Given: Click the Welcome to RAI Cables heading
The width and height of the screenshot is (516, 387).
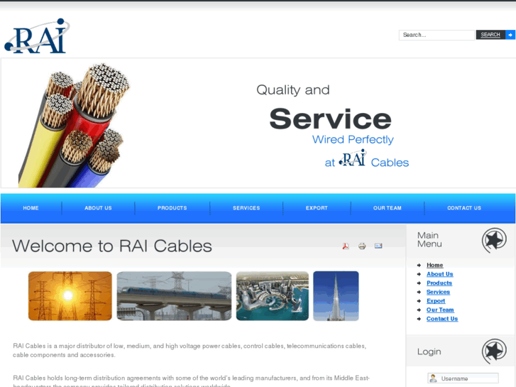Looking at the screenshot, I should [112, 246].
